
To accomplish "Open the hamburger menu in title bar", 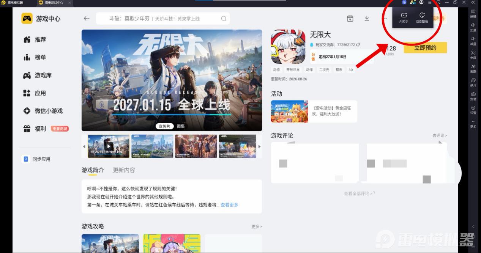I will 430,2.
